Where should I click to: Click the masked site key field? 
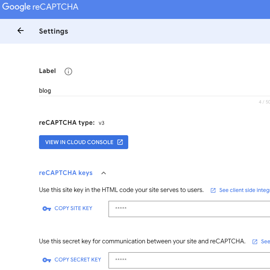click(189, 209)
